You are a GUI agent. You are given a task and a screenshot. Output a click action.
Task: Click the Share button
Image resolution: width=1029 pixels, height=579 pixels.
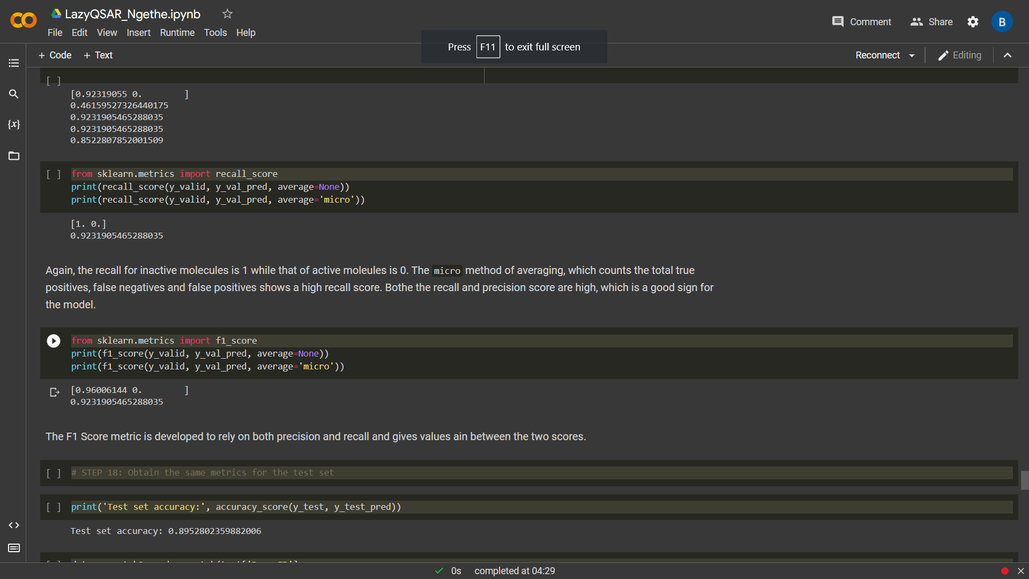(x=931, y=22)
